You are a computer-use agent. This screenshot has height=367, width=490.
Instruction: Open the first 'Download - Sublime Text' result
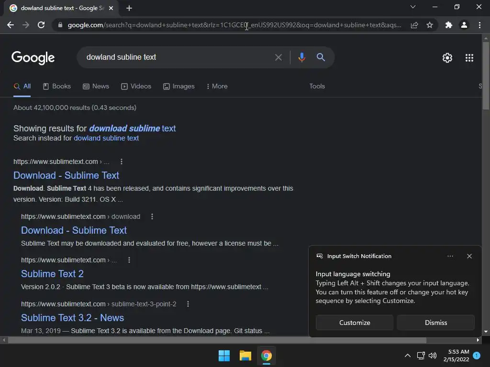tap(66, 175)
